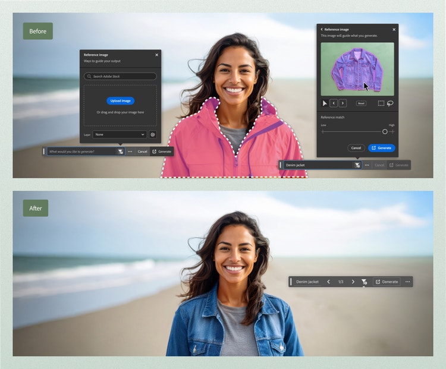Click the Low end of Reference match slider
The height and width of the screenshot is (369, 446).
click(x=323, y=131)
